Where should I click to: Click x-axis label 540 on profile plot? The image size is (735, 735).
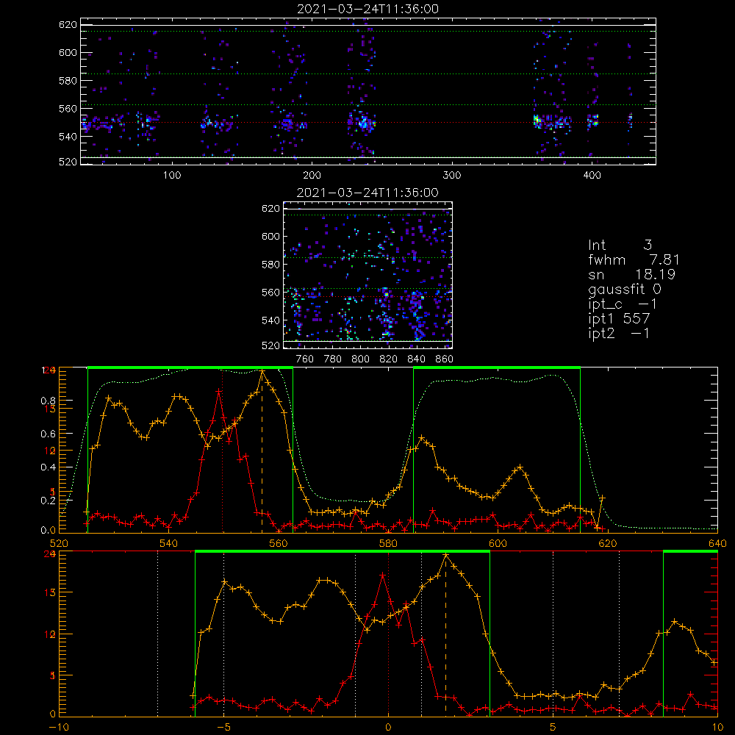169,543
